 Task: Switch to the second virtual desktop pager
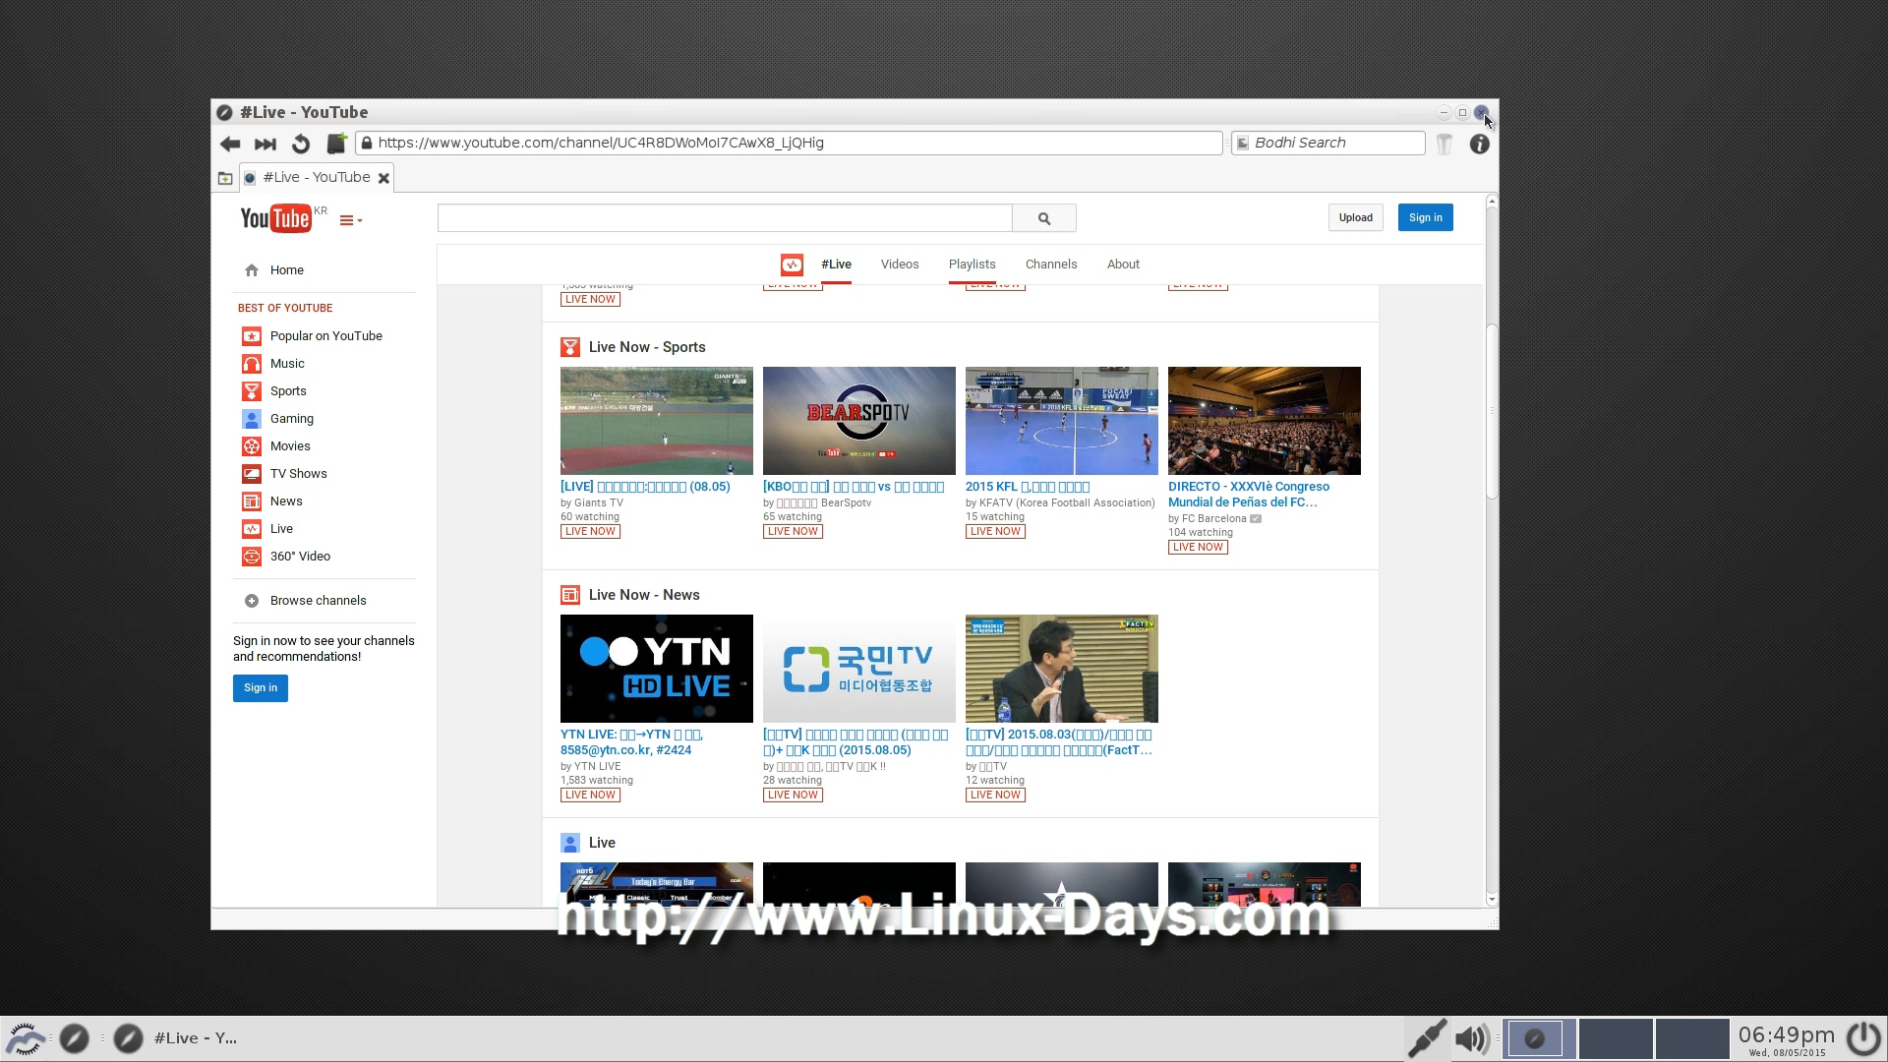1615,1038
